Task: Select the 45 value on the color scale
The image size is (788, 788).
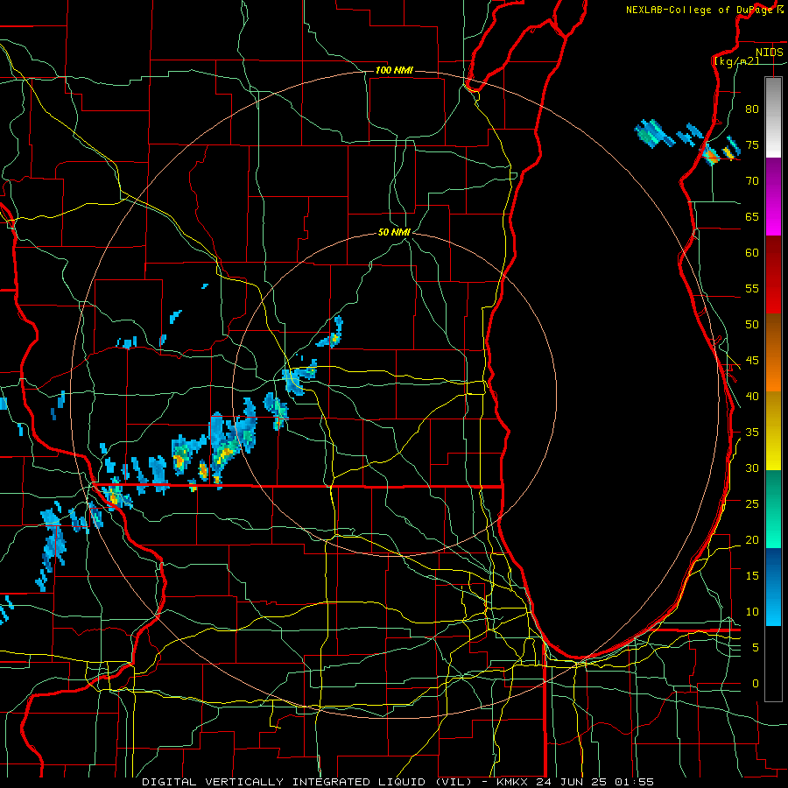Action: coord(752,361)
